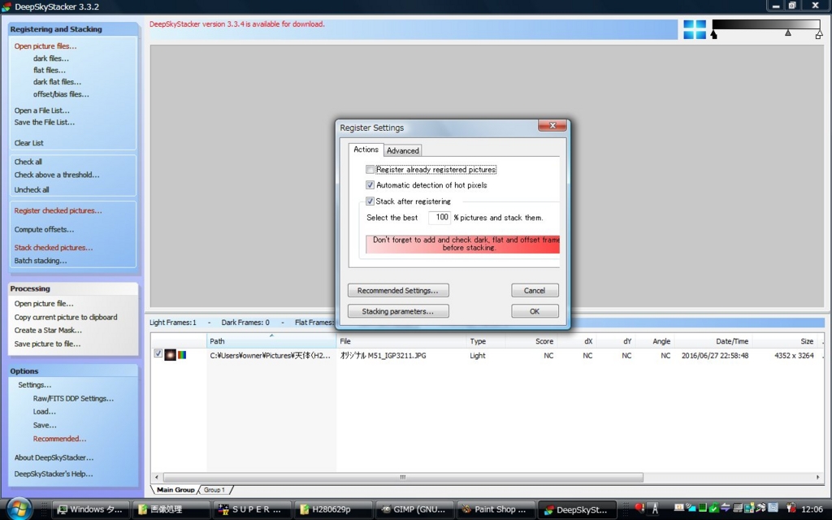This screenshot has height=520, width=832.
Task: Click the white point triangle on gradient bar
Action: [x=819, y=34]
